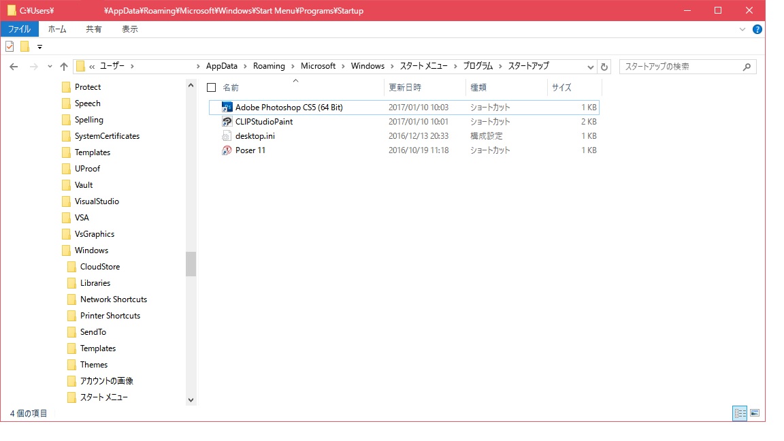Switch to the ホーム ribbon tab
Screen dimensions: 784x441
[57, 29]
